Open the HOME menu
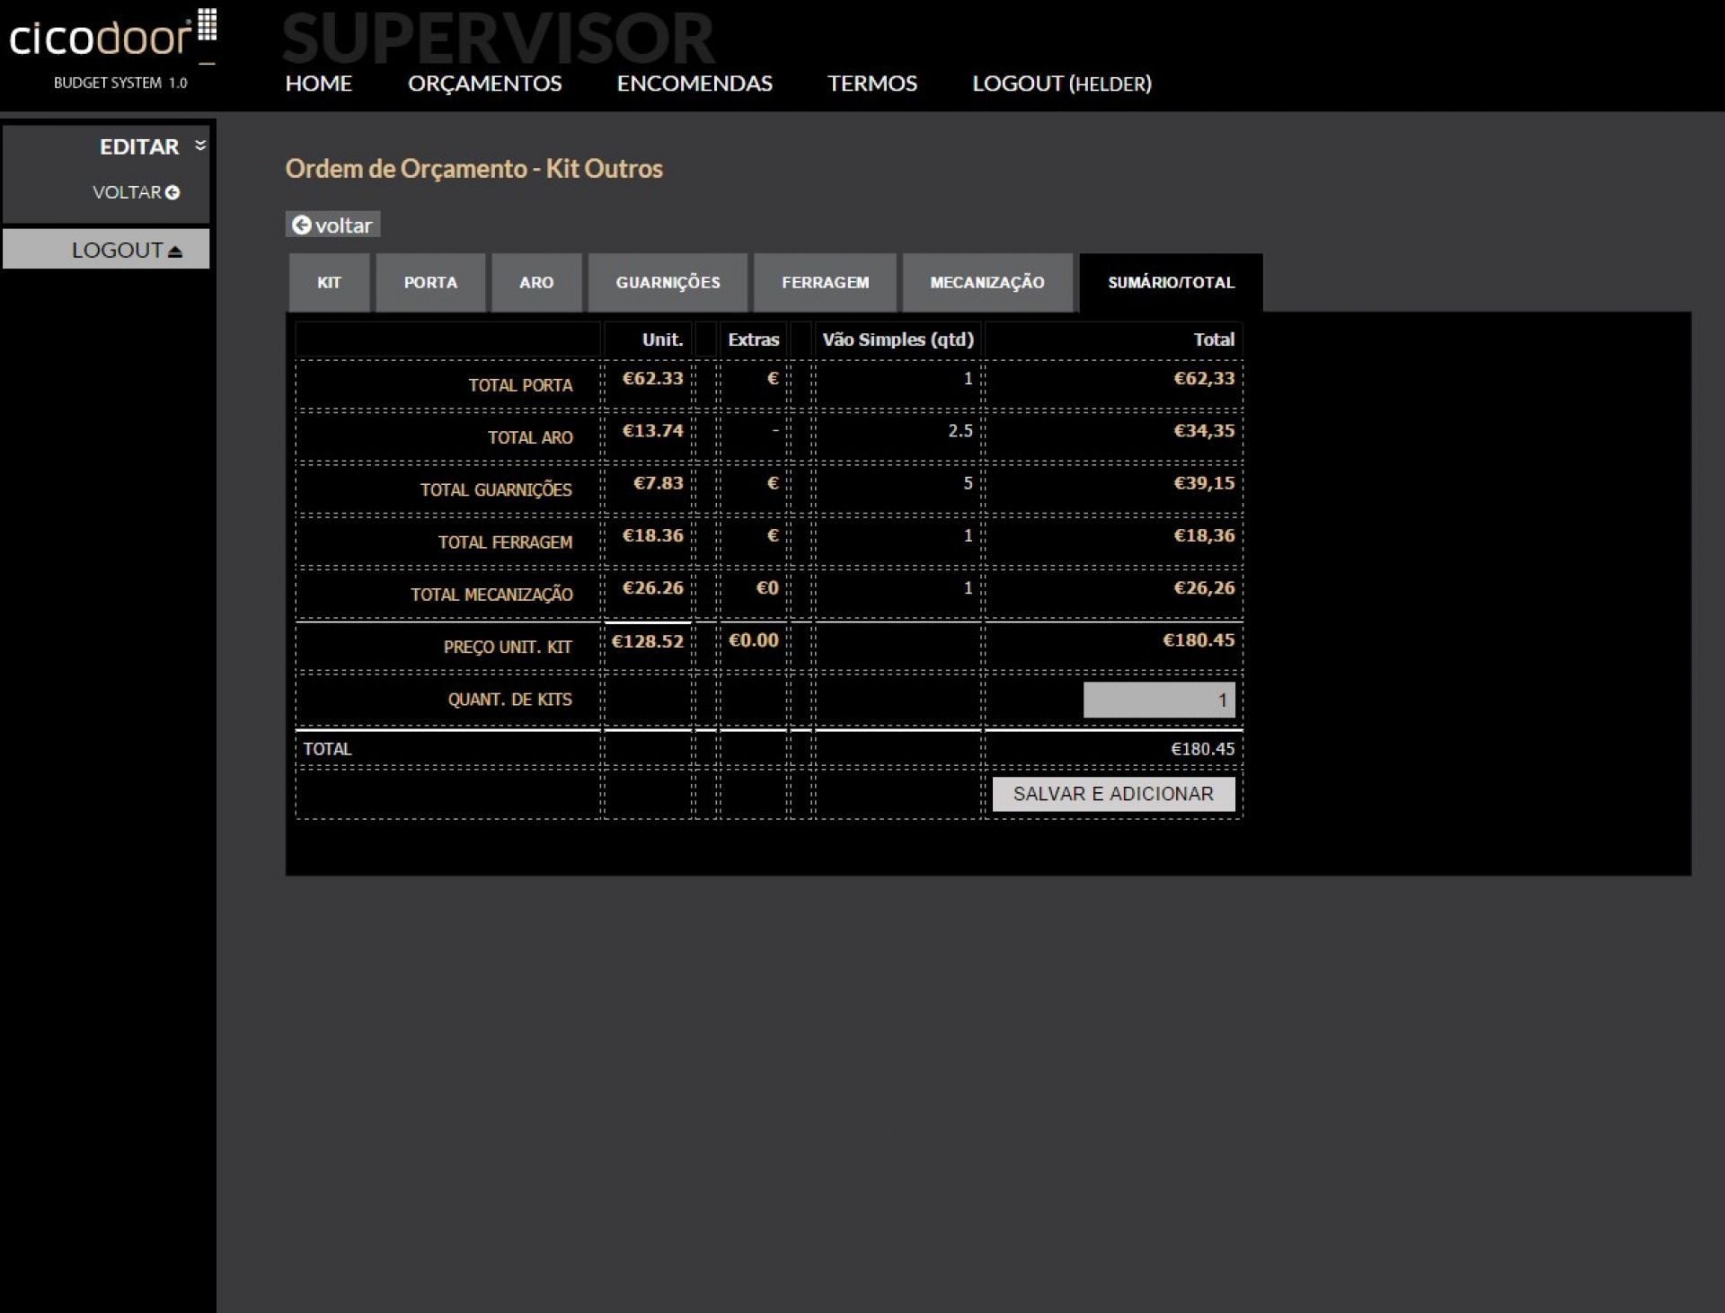 click(x=318, y=84)
